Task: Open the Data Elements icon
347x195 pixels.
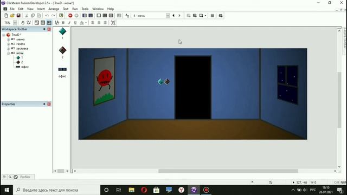Action: tap(111, 16)
